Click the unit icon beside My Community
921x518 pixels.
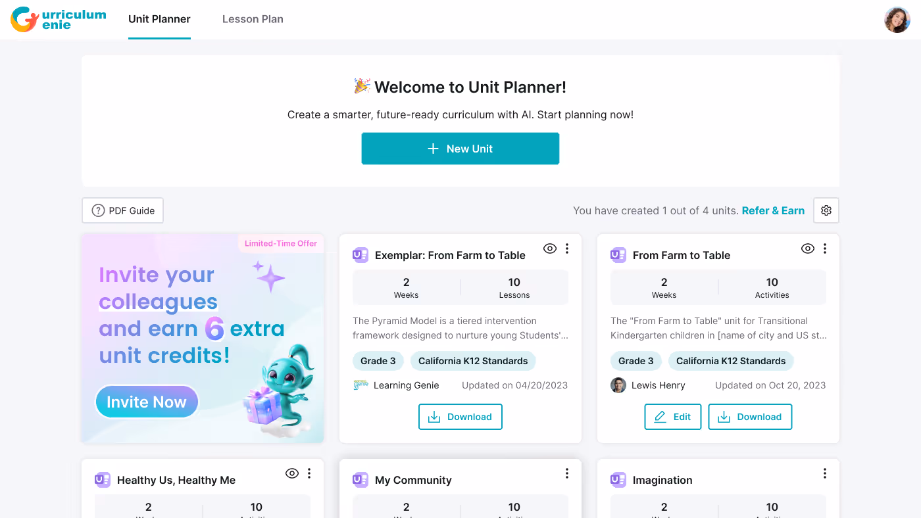click(x=361, y=480)
